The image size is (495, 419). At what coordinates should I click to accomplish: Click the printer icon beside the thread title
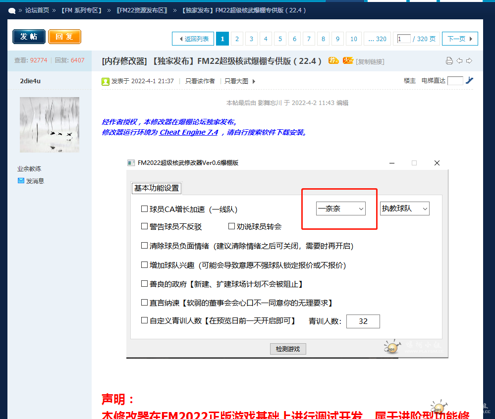(449, 61)
